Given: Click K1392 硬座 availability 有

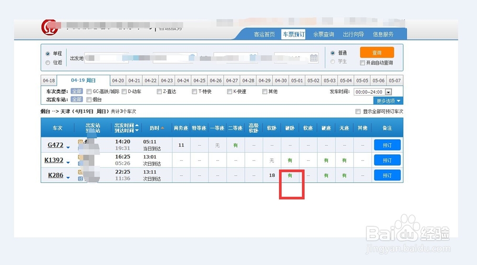Looking at the screenshot, I should pos(326,160).
